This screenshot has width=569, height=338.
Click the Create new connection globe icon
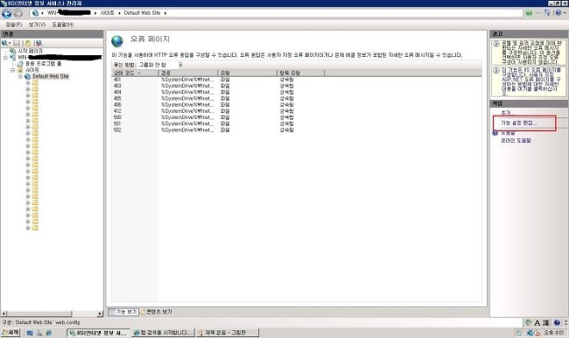tap(4, 43)
